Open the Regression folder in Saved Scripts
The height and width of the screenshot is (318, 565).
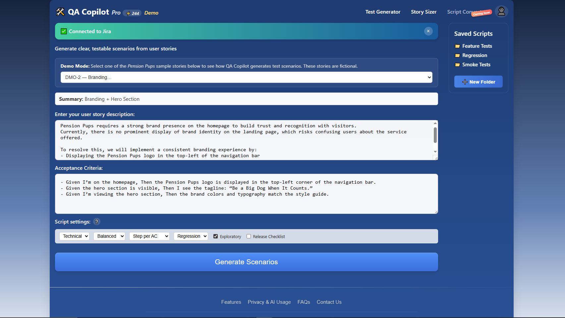click(474, 55)
